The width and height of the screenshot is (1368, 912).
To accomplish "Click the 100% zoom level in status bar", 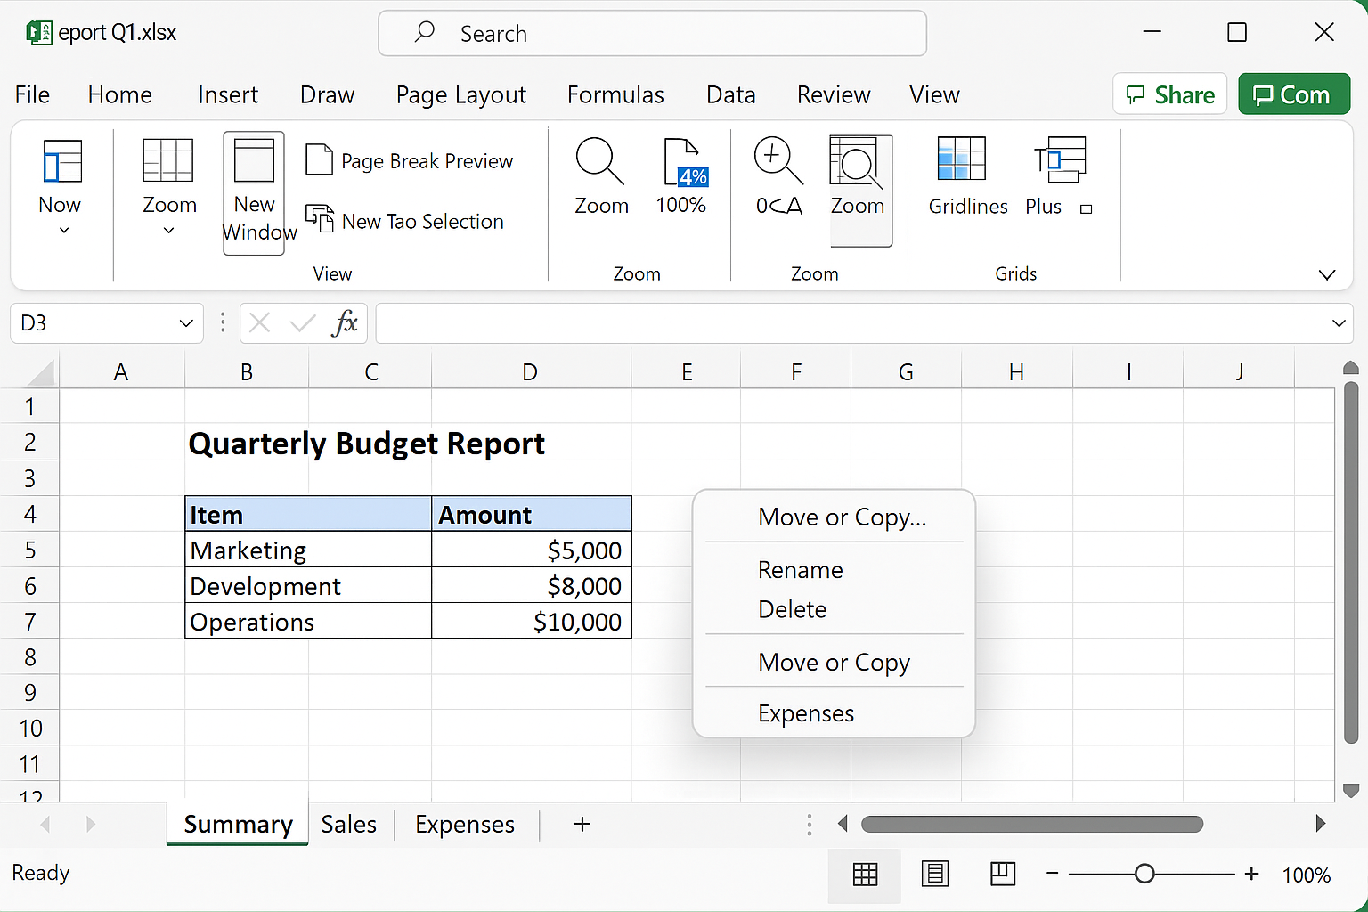I will pos(1307,875).
